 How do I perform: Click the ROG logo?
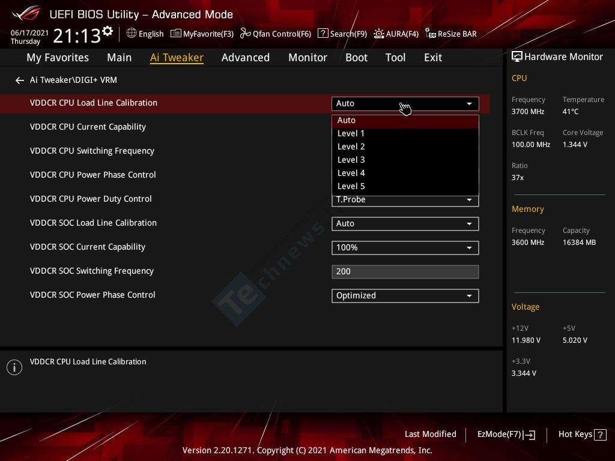coord(26,13)
